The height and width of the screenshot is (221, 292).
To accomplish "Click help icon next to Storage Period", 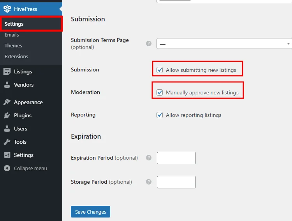I will coord(149,182).
